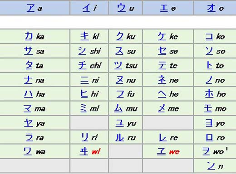Image resolution: width=236 pixels, height=174 pixels.
Task: Click the ヒ link next to 'hi'
Action: [x=84, y=94]
